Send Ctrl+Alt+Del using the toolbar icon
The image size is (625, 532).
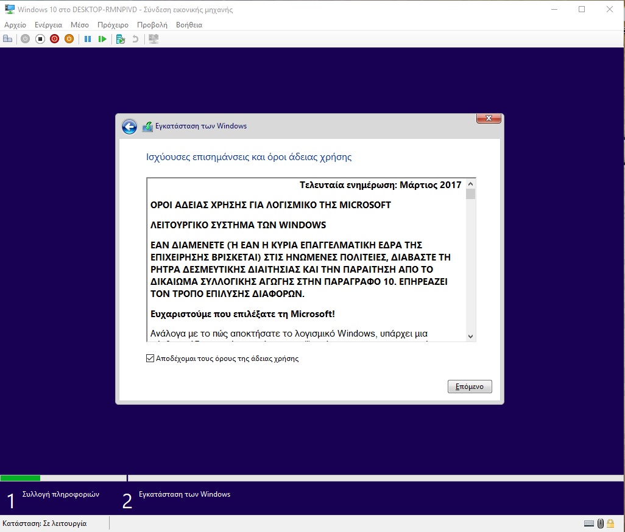7,39
